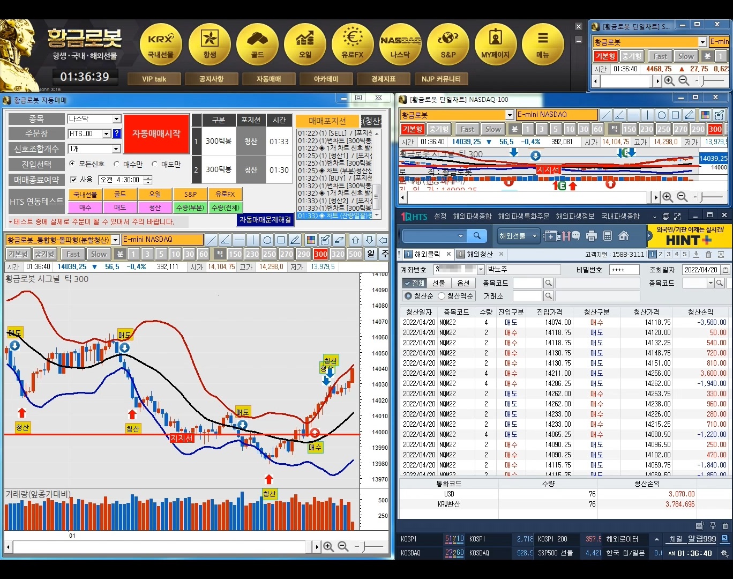The image size is (733, 579).
Task: Click the 비밀번호 password input field
Action: pyautogui.click(x=624, y=270)
